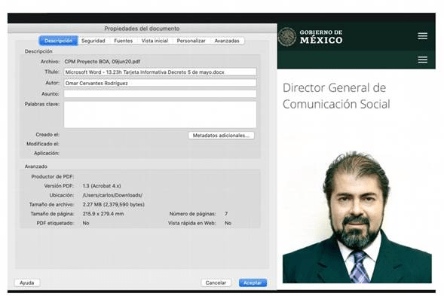Click the Director General de Comunicación Social heading
The width and height of the screenshot is (444, 296).
point(336,96)
